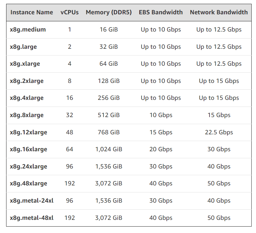Screen dimensions: 256x233
Task: Click the EBS Bandwidth column header
Action: (x=161, y=12)
